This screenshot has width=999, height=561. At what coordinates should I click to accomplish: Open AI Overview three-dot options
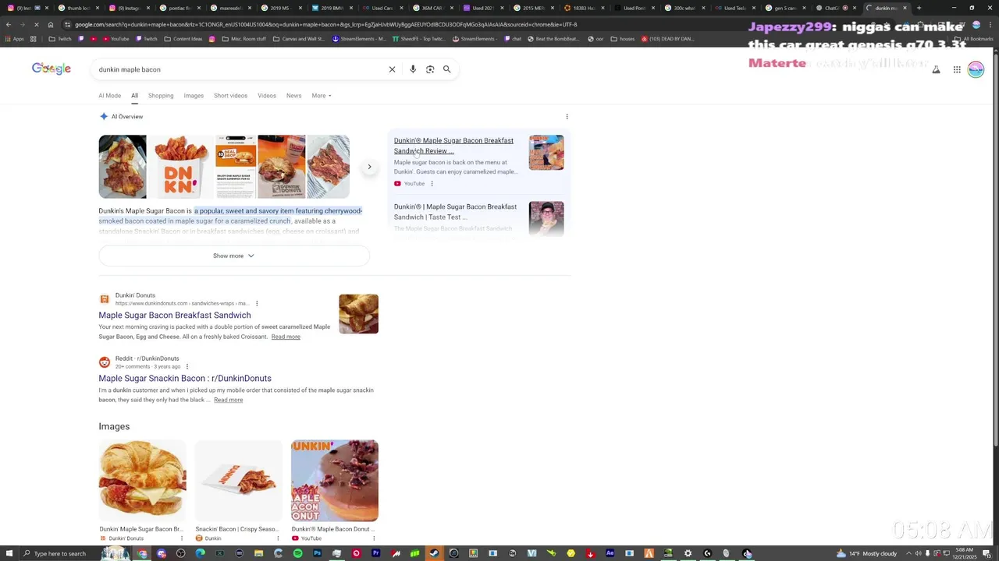[x=567, y=117]
